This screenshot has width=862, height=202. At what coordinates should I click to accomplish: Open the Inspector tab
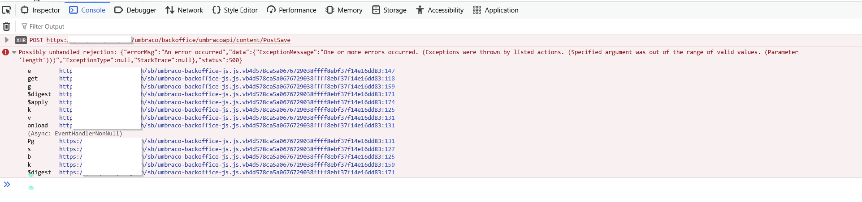pyautogui.click(x=40, y=10)
